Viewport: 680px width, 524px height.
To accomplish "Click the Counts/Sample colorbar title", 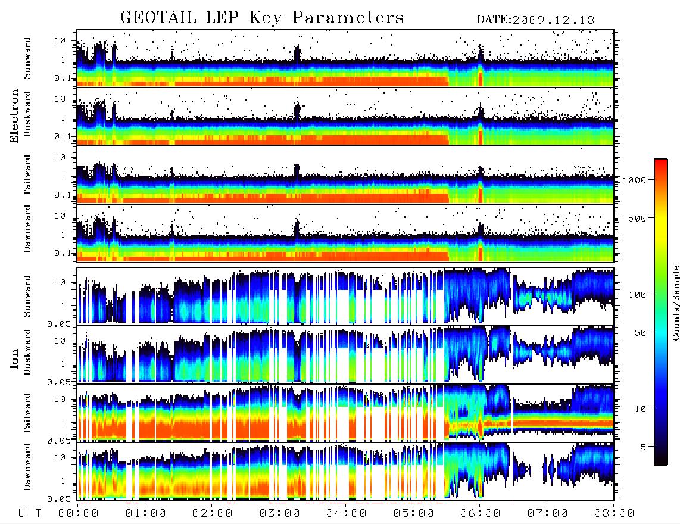I will coord(676,302).
